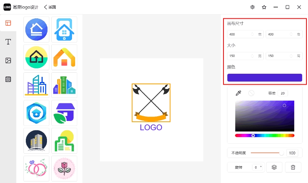Click the size width 150 field
The height and width of the screenshot is (183, 308).
245,56
